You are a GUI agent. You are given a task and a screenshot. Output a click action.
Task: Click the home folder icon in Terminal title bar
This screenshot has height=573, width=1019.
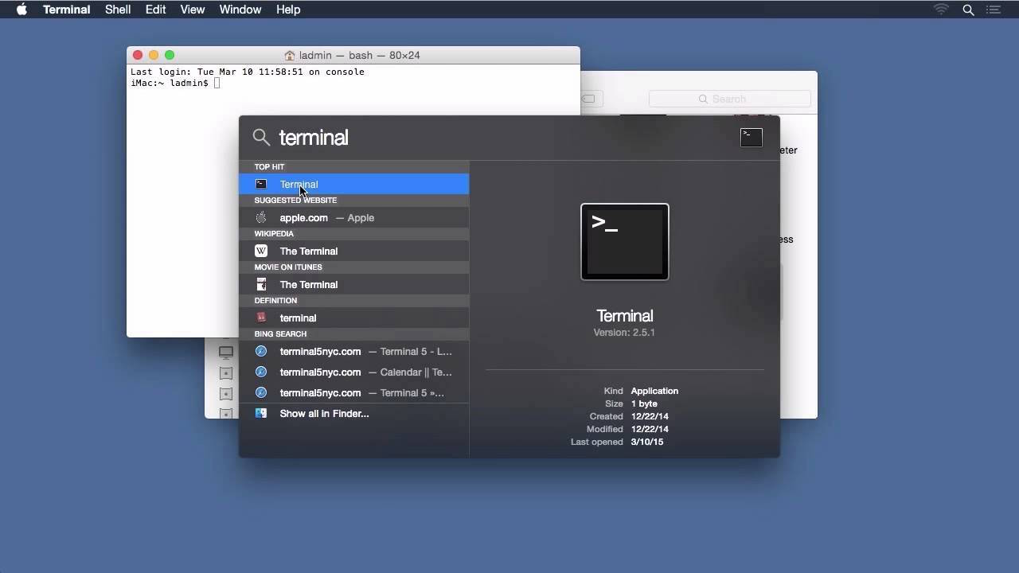pyautogui.click(x=290, y=55)
